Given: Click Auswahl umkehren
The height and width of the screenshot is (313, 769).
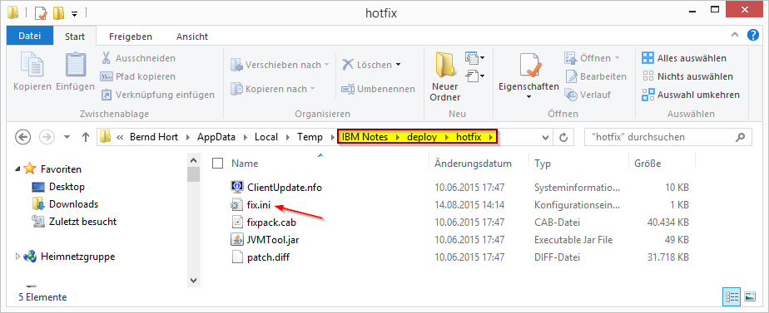Looking at the screenshot, I should (691, 95).
